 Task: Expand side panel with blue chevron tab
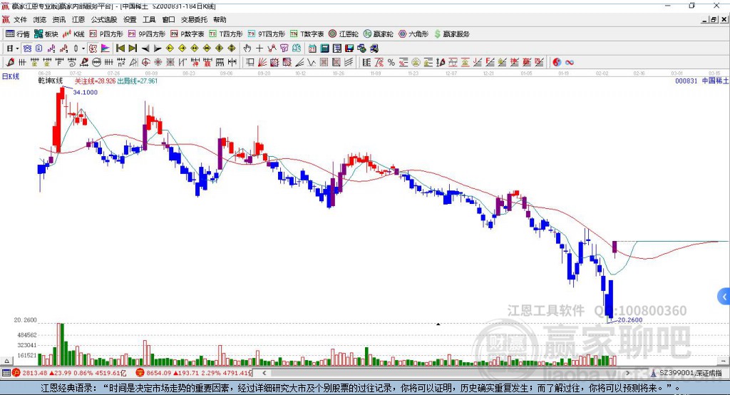[x=724, y=297]
